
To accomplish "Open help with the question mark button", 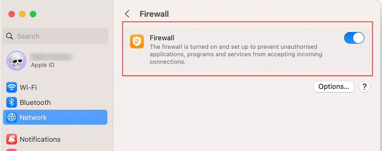I will 364,87.
